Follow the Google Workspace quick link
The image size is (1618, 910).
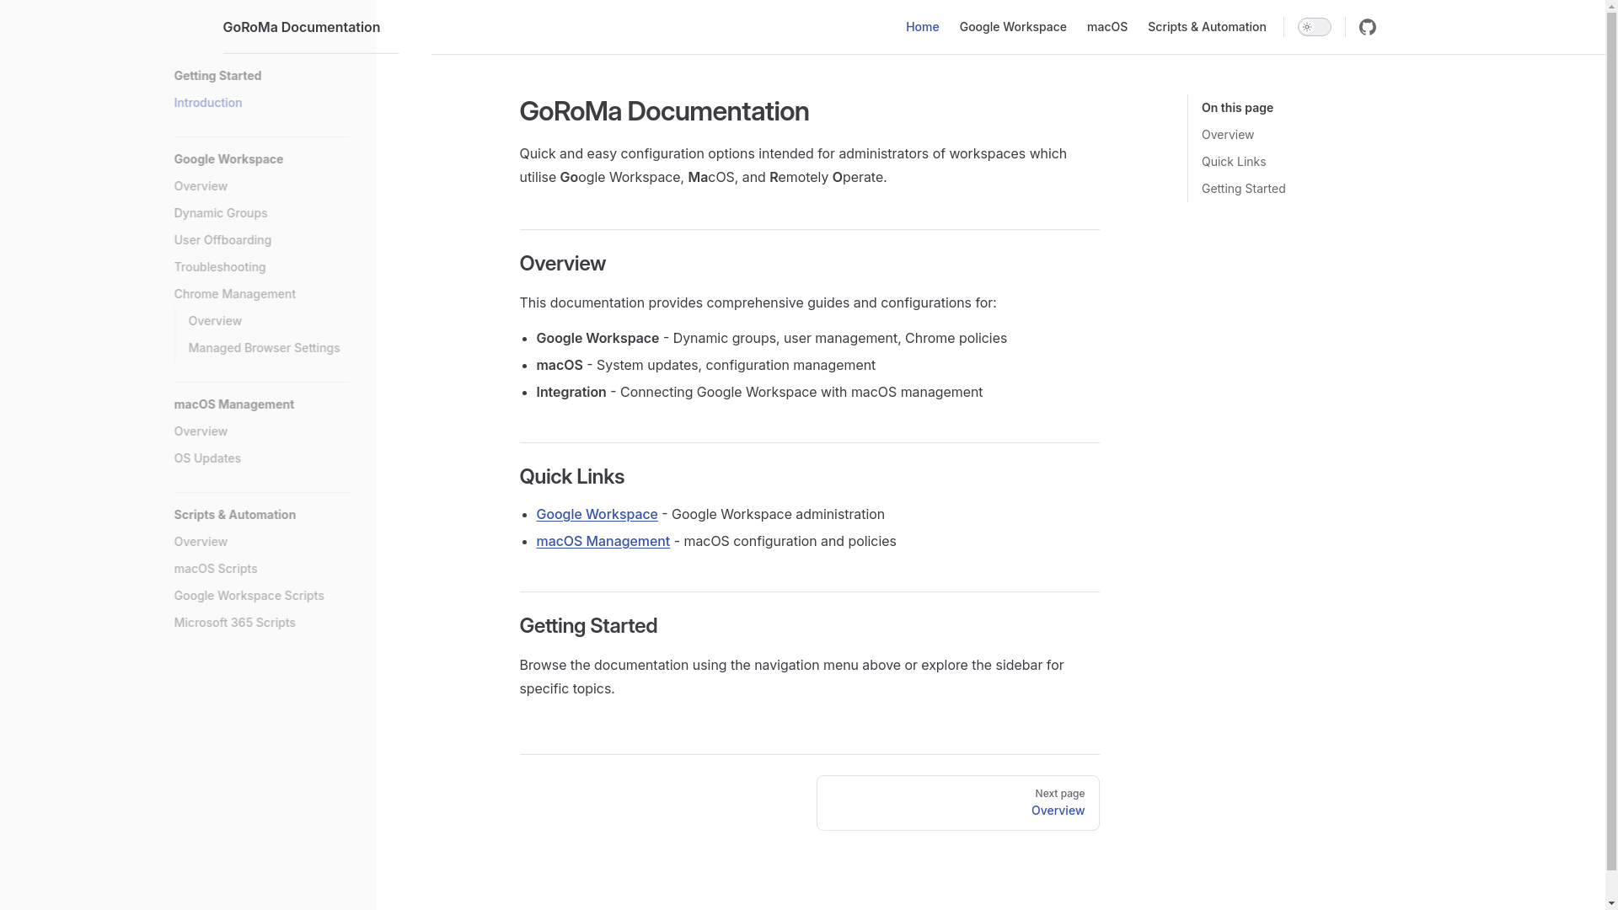[597, 514]
